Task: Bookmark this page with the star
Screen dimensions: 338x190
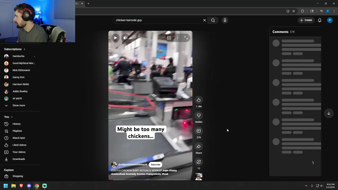Action: (x=294, y=11)
